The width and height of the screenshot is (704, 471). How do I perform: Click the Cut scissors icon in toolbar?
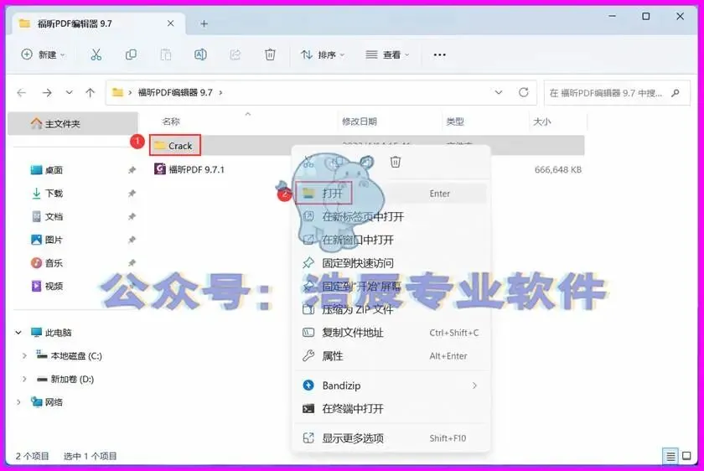click(x=96, y=54)
